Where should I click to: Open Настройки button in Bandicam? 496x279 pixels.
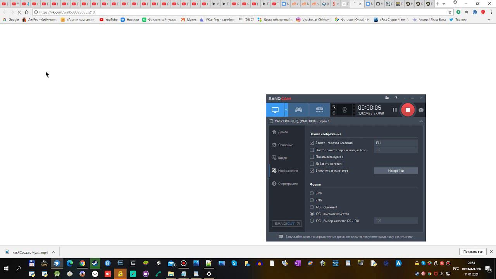pos(396,170)
